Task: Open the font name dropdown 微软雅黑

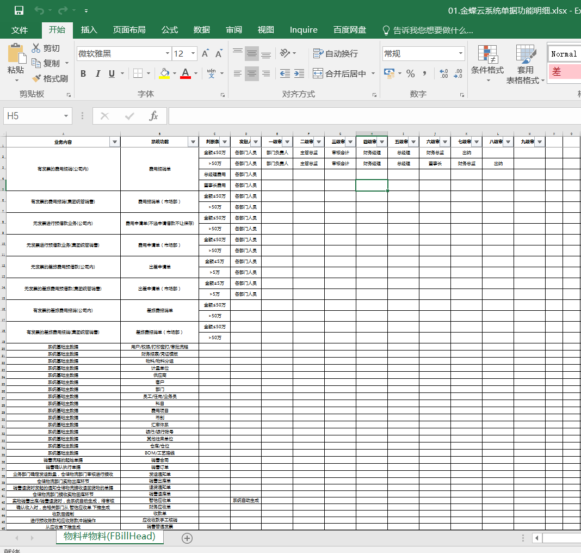Action: [x=168, y=54]
